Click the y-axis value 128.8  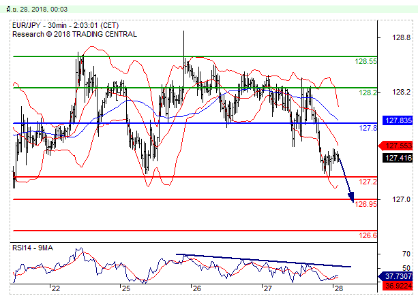(x=401, y=37)
